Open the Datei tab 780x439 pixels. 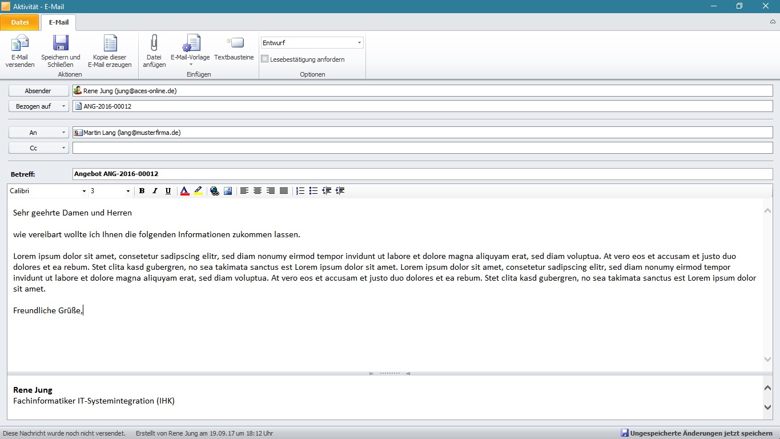[x=20, y=22]
